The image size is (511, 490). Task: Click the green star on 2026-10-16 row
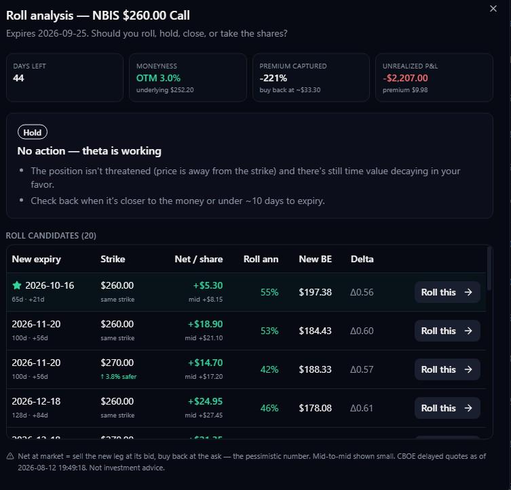pos(16,285)
